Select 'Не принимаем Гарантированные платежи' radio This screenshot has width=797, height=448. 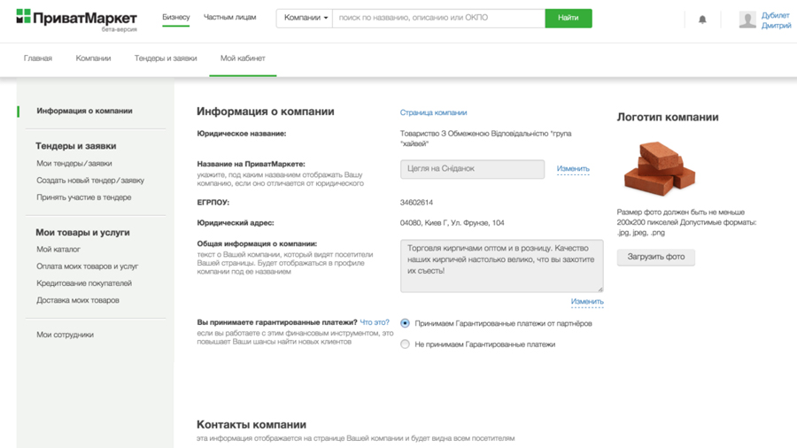(x=405, y=344)
